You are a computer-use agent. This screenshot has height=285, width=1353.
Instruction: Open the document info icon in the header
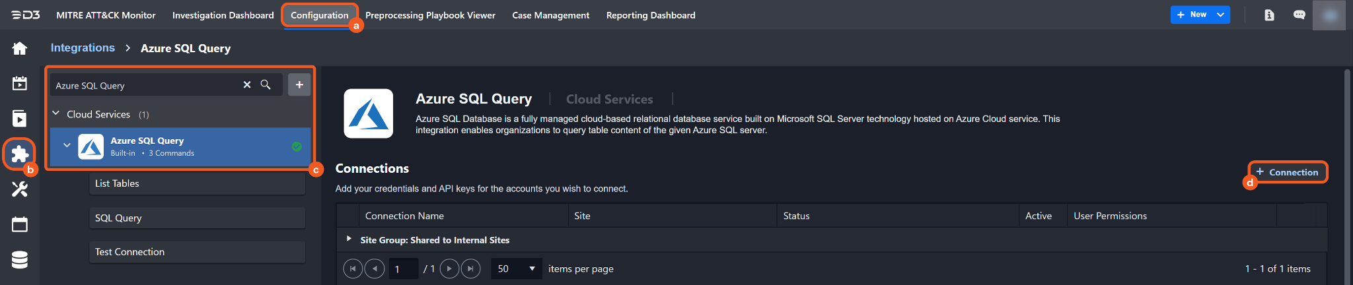click(1269, 15)
